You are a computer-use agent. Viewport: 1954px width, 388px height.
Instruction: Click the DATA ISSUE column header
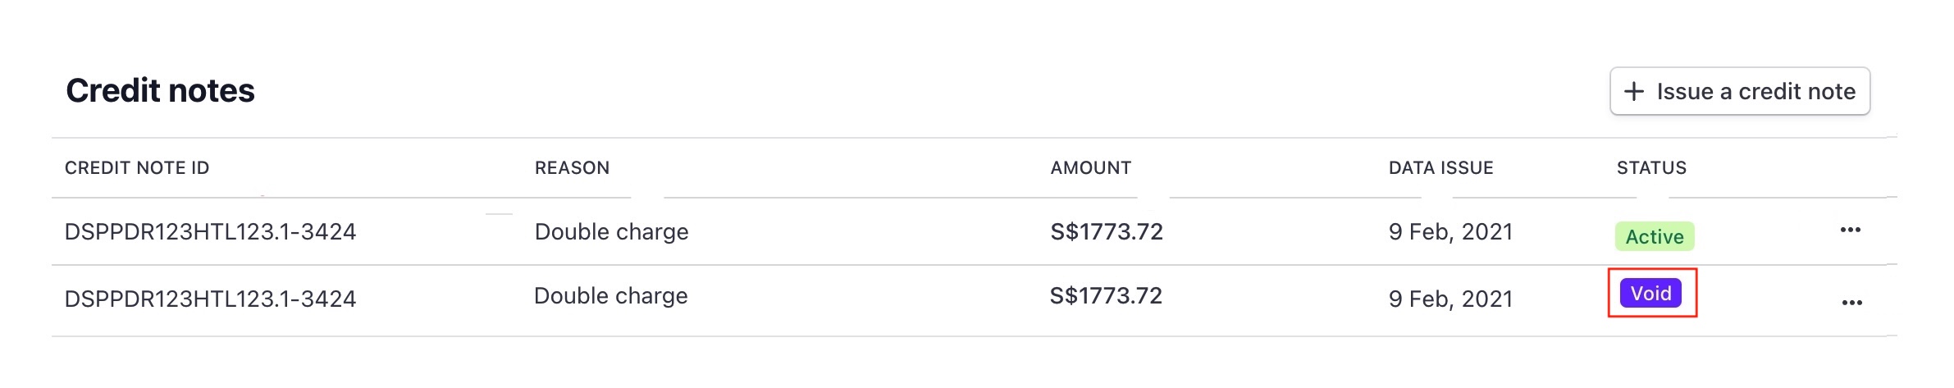tap(1440, 168)
